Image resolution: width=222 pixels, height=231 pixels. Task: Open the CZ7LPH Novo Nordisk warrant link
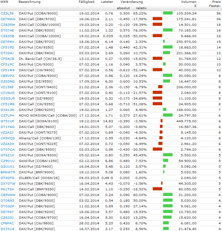point(8,115)
